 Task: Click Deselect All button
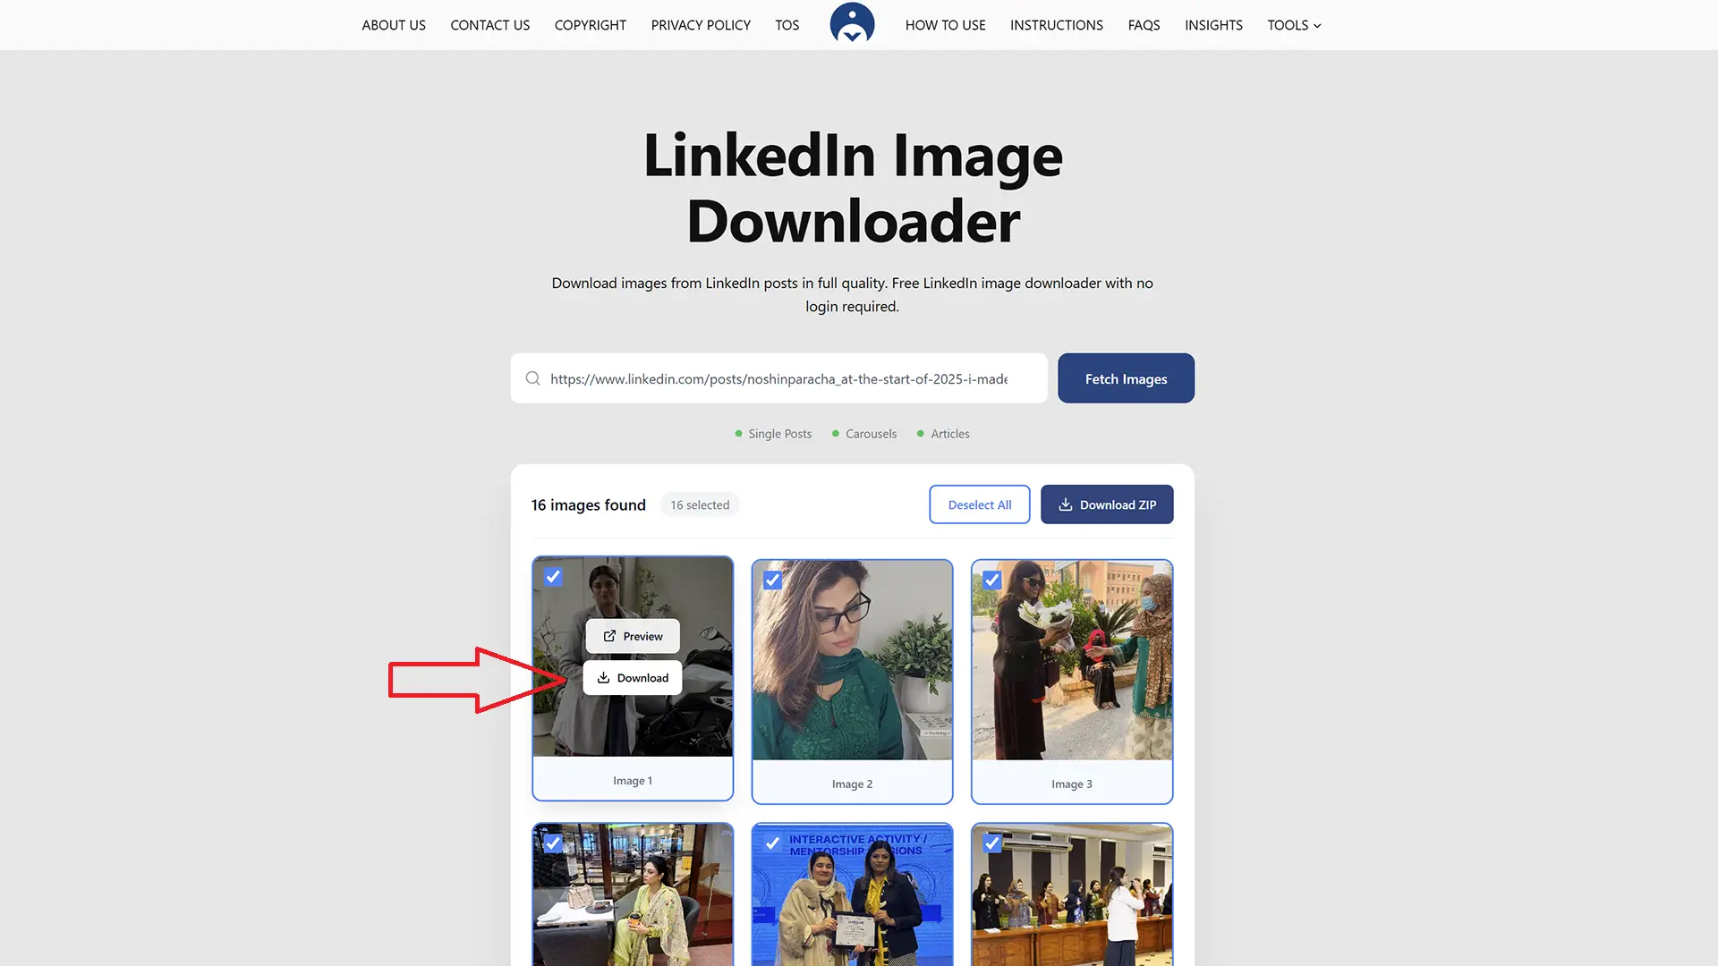tap(980, 504)
